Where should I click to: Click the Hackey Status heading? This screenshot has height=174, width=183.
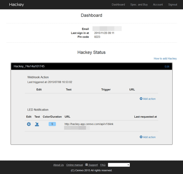[91, 52]
